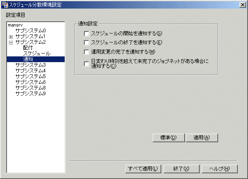
Task: Select サブシステム0 in the tree
Action: [31, 31]
